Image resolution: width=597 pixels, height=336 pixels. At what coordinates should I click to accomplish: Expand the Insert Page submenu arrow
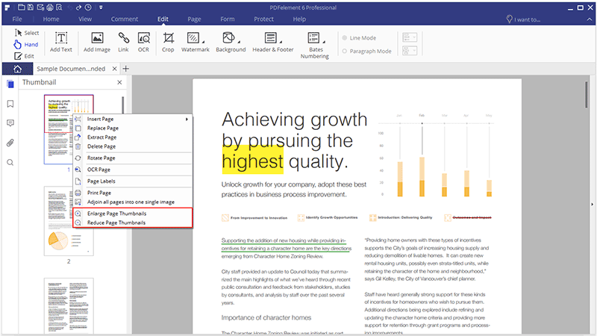[187, 119]
